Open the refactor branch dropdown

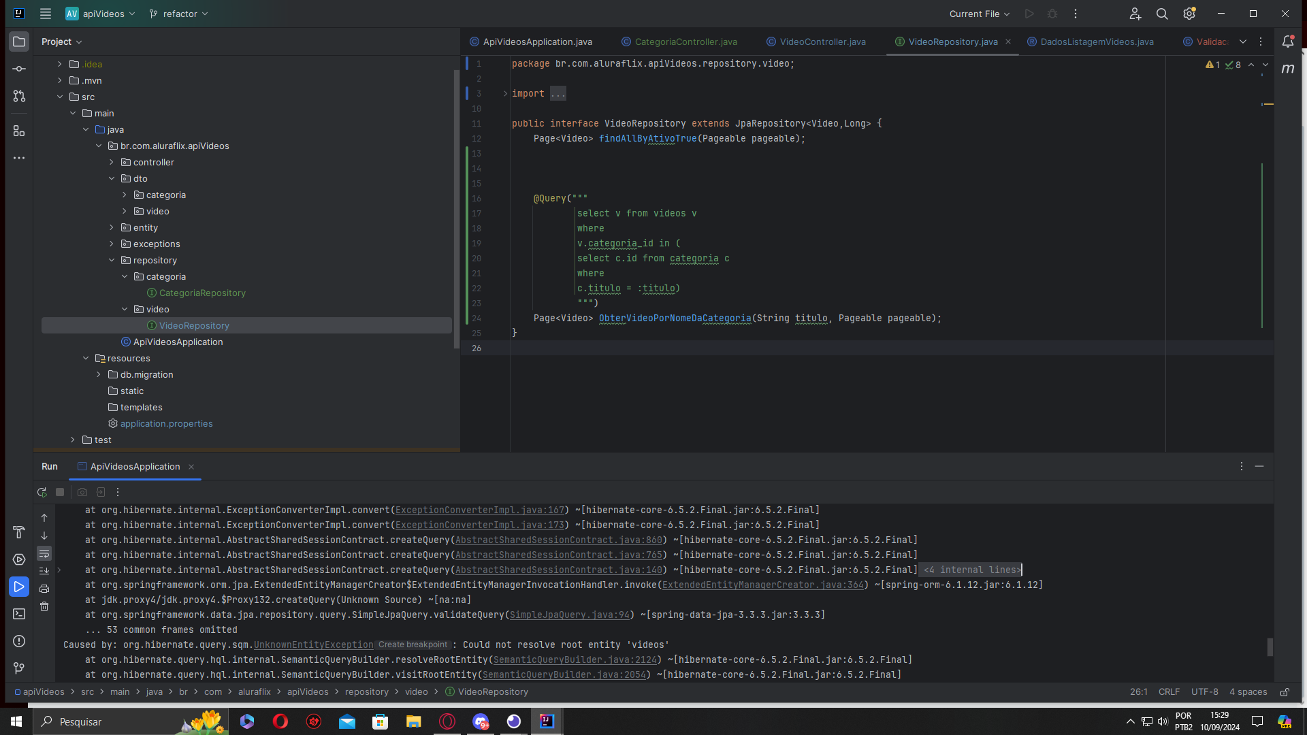[x=178, y=14]
